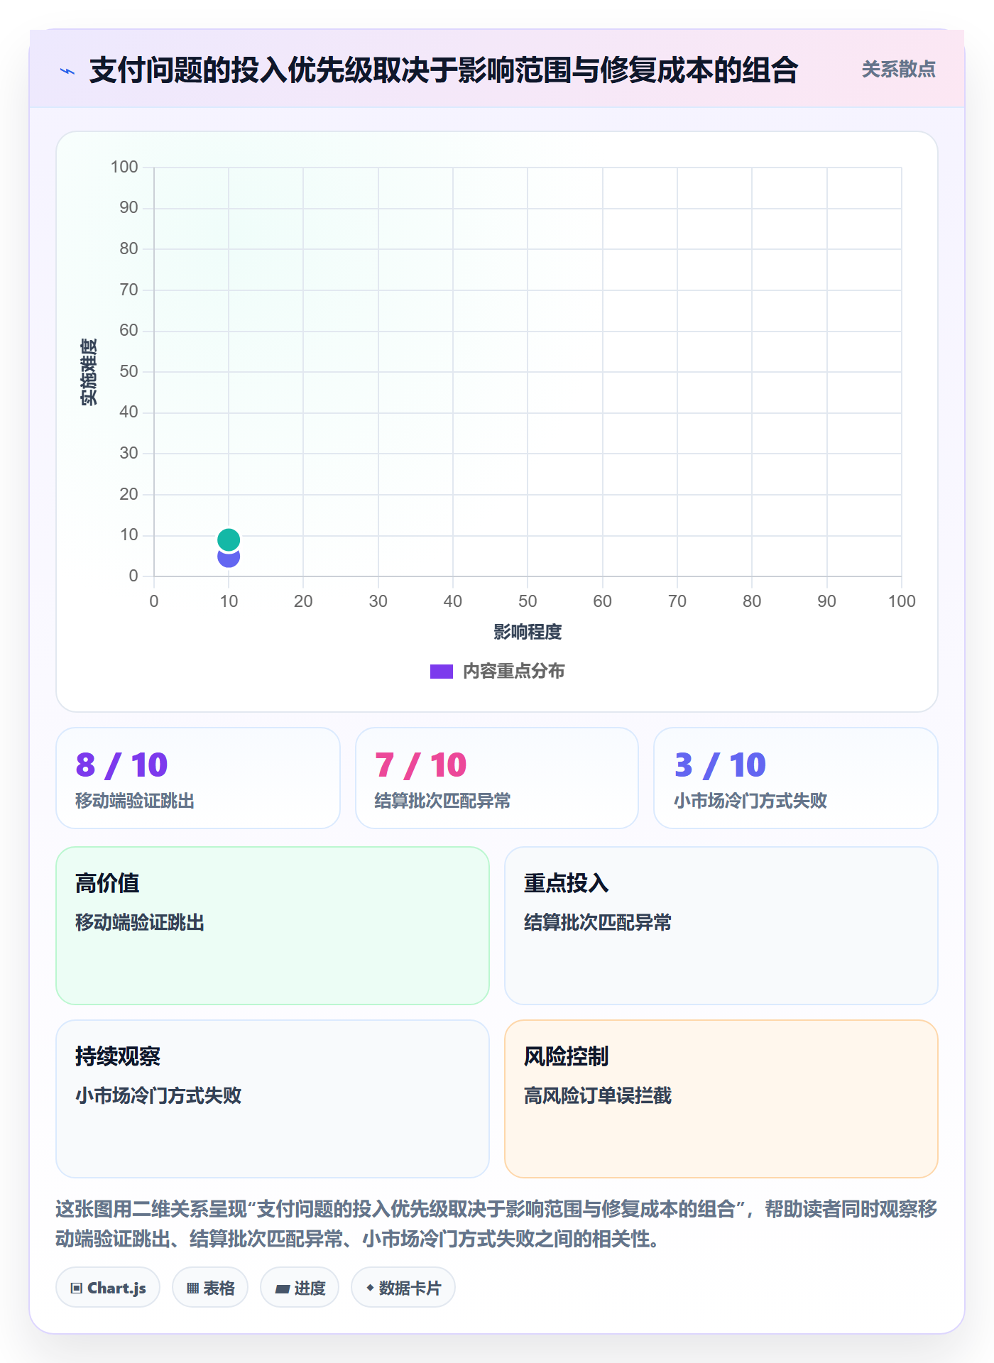This screenshot has width=994, height=1363.
Task: Click the 3 / 10 score value
Action: tap(720, 765)
